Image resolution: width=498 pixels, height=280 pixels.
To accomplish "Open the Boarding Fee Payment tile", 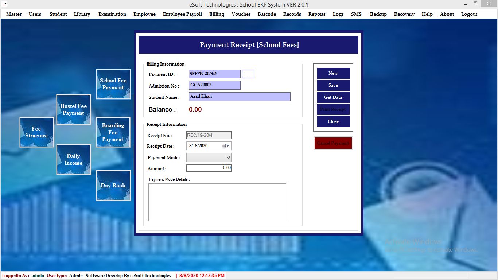I will (113, 132).
